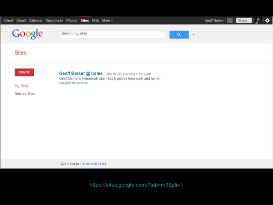Open the Geoff Barker @ home site

pyautogui.click(x=81, y=74)
